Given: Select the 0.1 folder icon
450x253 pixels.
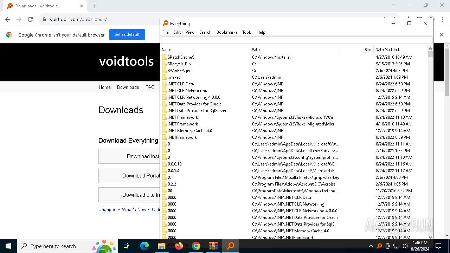Looking at the screenshot, I should (164, 177).
